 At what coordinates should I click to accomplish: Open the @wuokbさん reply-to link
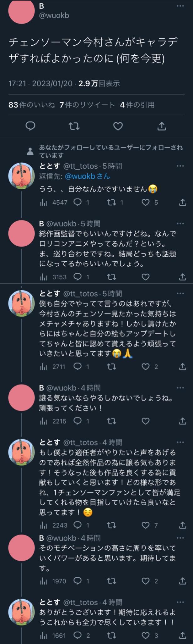88,176
